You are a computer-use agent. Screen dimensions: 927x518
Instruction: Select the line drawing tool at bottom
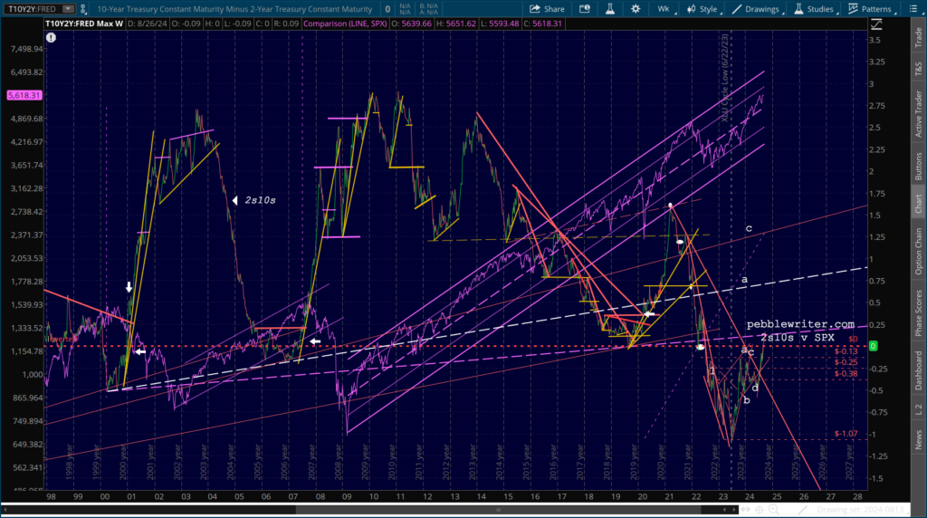pyautogui.click(x=802, y=509)
